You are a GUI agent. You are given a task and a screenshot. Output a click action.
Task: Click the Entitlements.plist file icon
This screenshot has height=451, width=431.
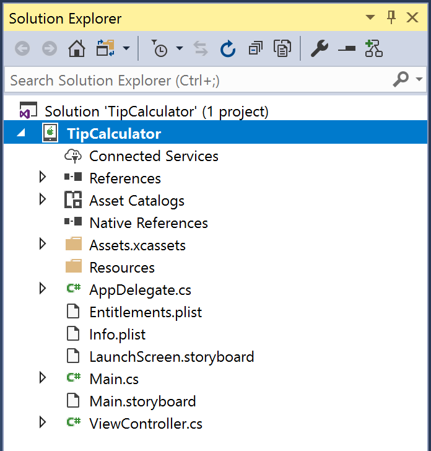(x=73, y=311)
